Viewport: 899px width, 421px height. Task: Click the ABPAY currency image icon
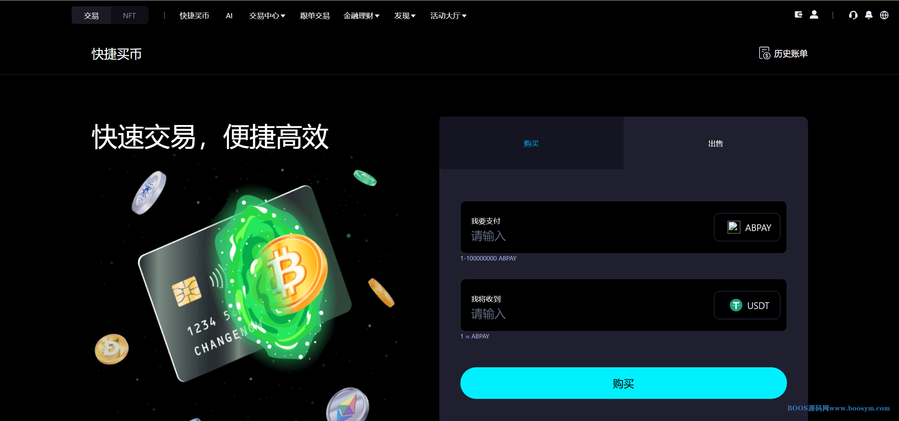click(x=734, y=227)
